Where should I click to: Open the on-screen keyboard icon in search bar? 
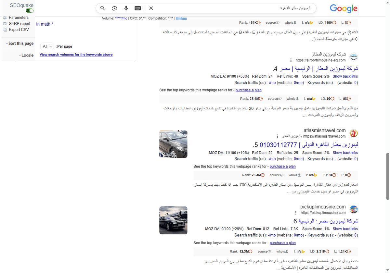coord(137,8)
